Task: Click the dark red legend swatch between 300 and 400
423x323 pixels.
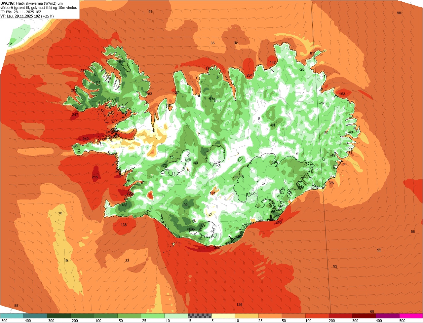Action: point(364,316)
